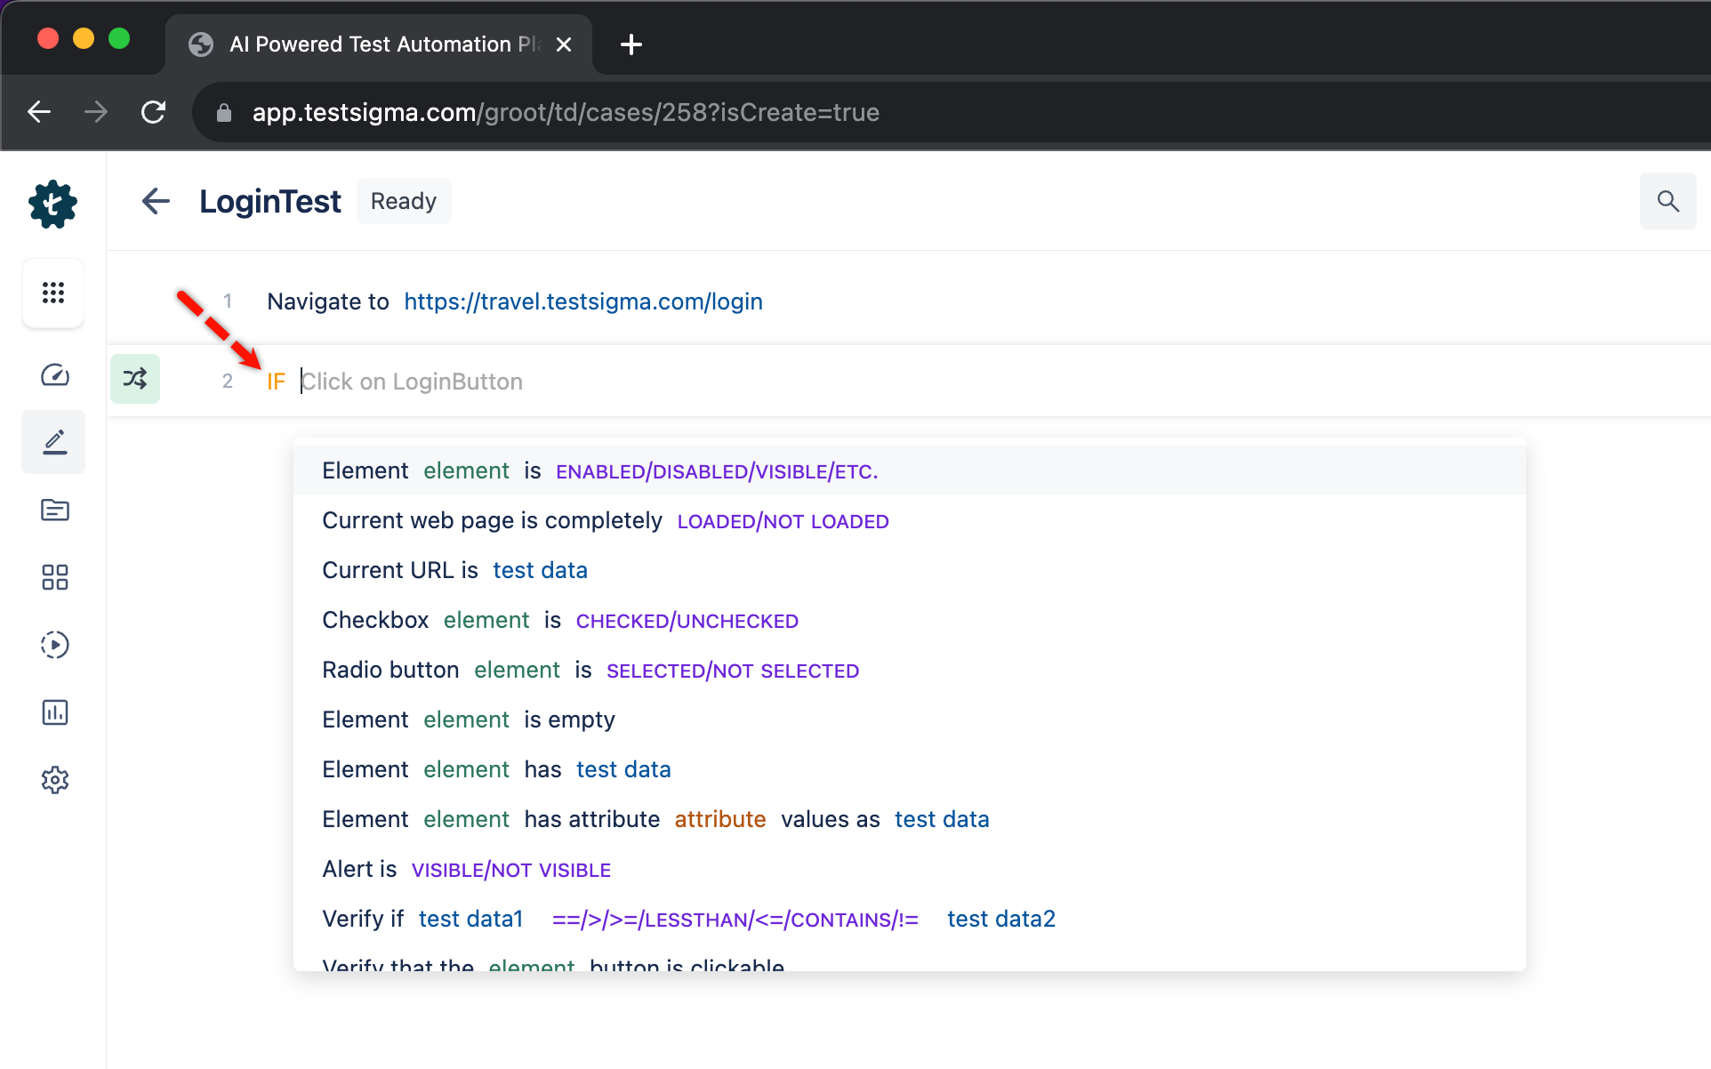Click step number 1
The width and height of the screenshot is (1711, 1069).
pos(228,301)
